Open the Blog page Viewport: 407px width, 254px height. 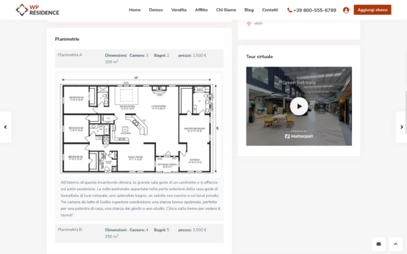tap(249, 10)
